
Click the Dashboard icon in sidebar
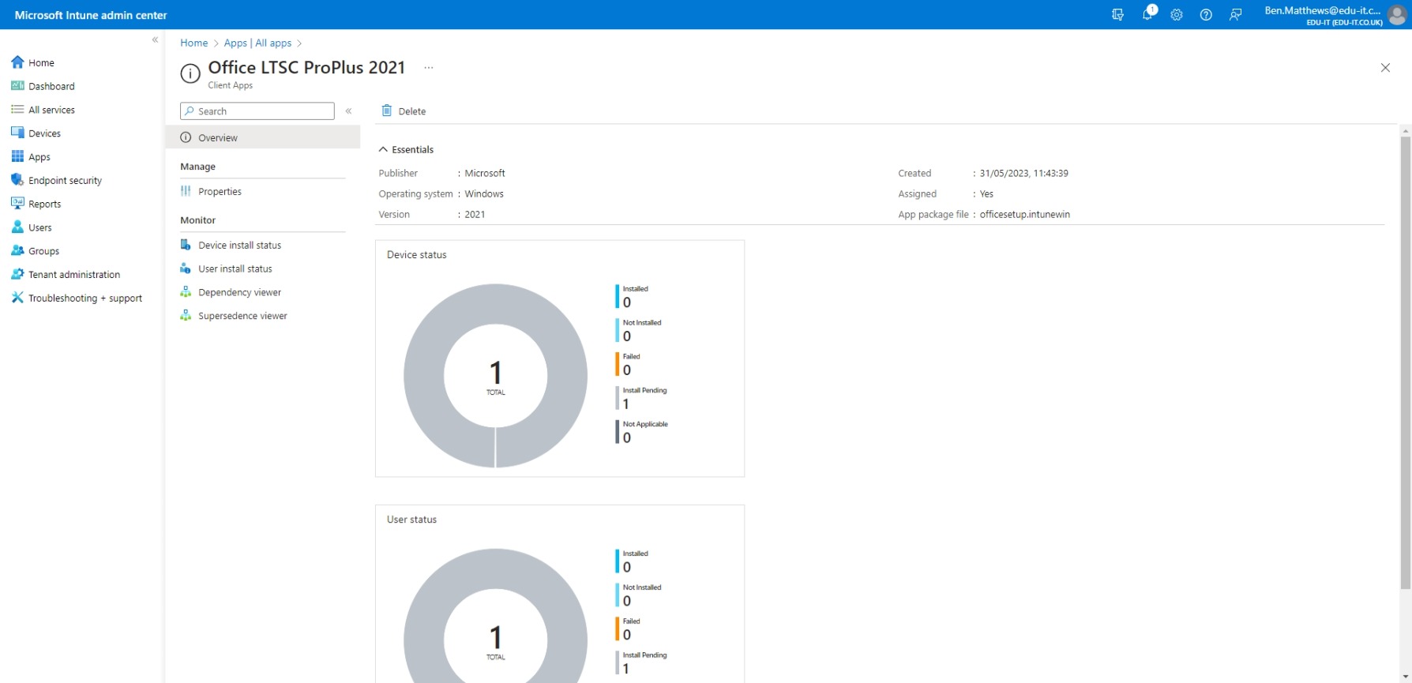pyautogui.click(x=17, y=85)
